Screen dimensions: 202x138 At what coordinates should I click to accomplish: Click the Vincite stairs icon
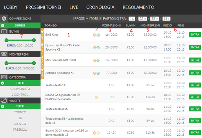point(4,100)
